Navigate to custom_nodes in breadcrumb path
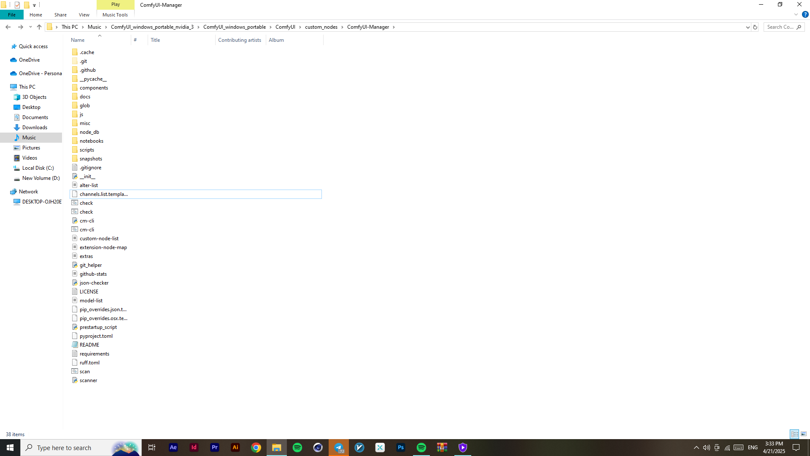The image size is (810, 456). 321,27
